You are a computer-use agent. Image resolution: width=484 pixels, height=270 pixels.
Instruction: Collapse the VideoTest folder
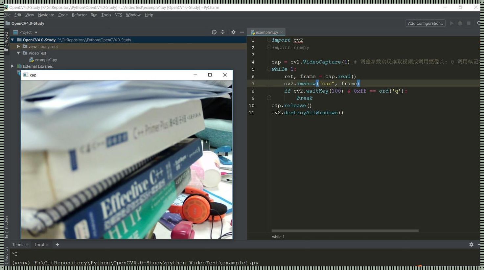coord(19,53)
